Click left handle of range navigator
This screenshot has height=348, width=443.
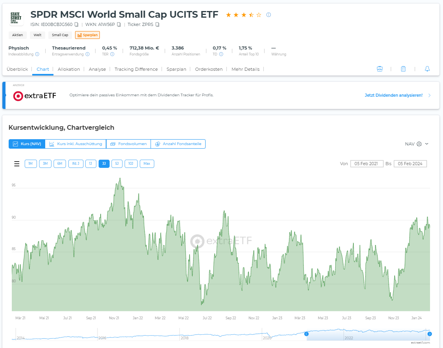point(306,334)
